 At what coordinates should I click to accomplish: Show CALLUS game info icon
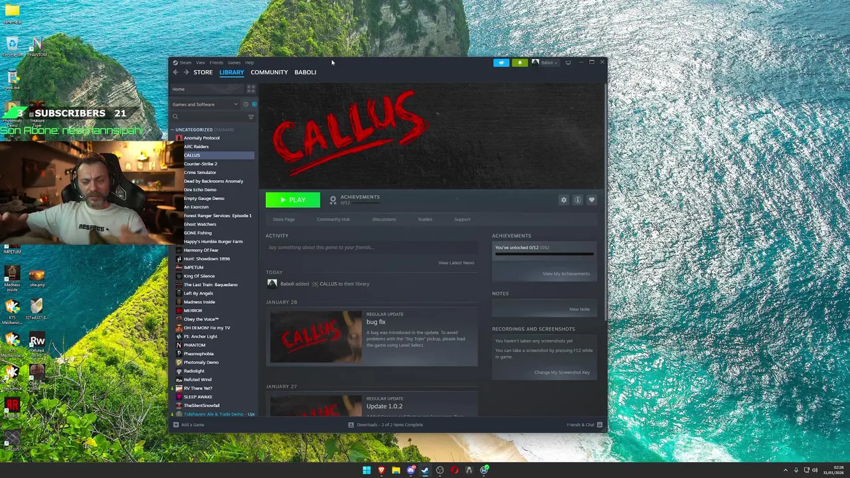(x=578, y=200)
